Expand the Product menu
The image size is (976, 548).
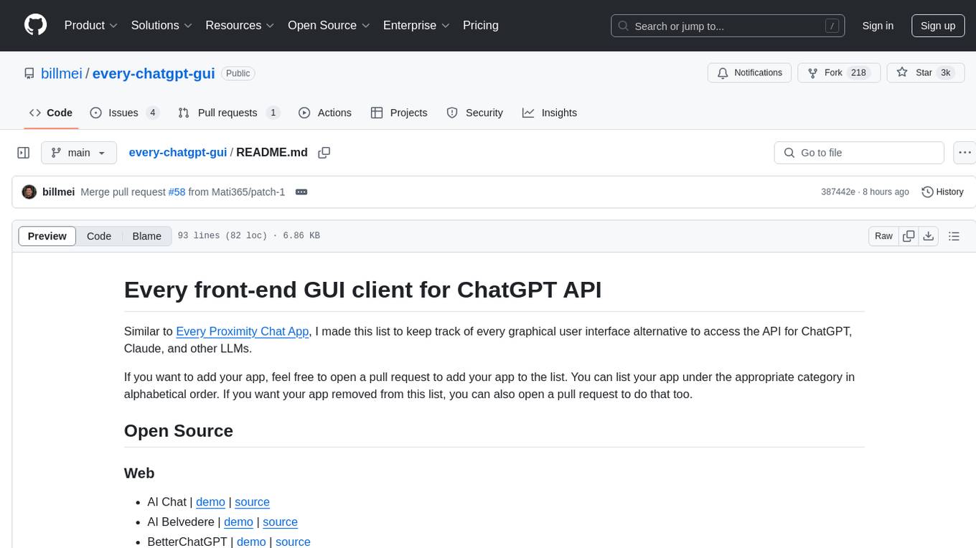[91, 25]
